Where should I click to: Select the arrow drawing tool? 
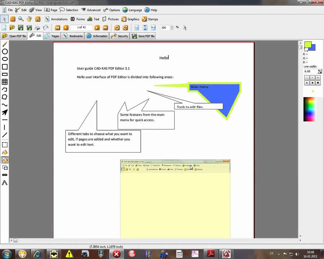[x=5, y=112]
